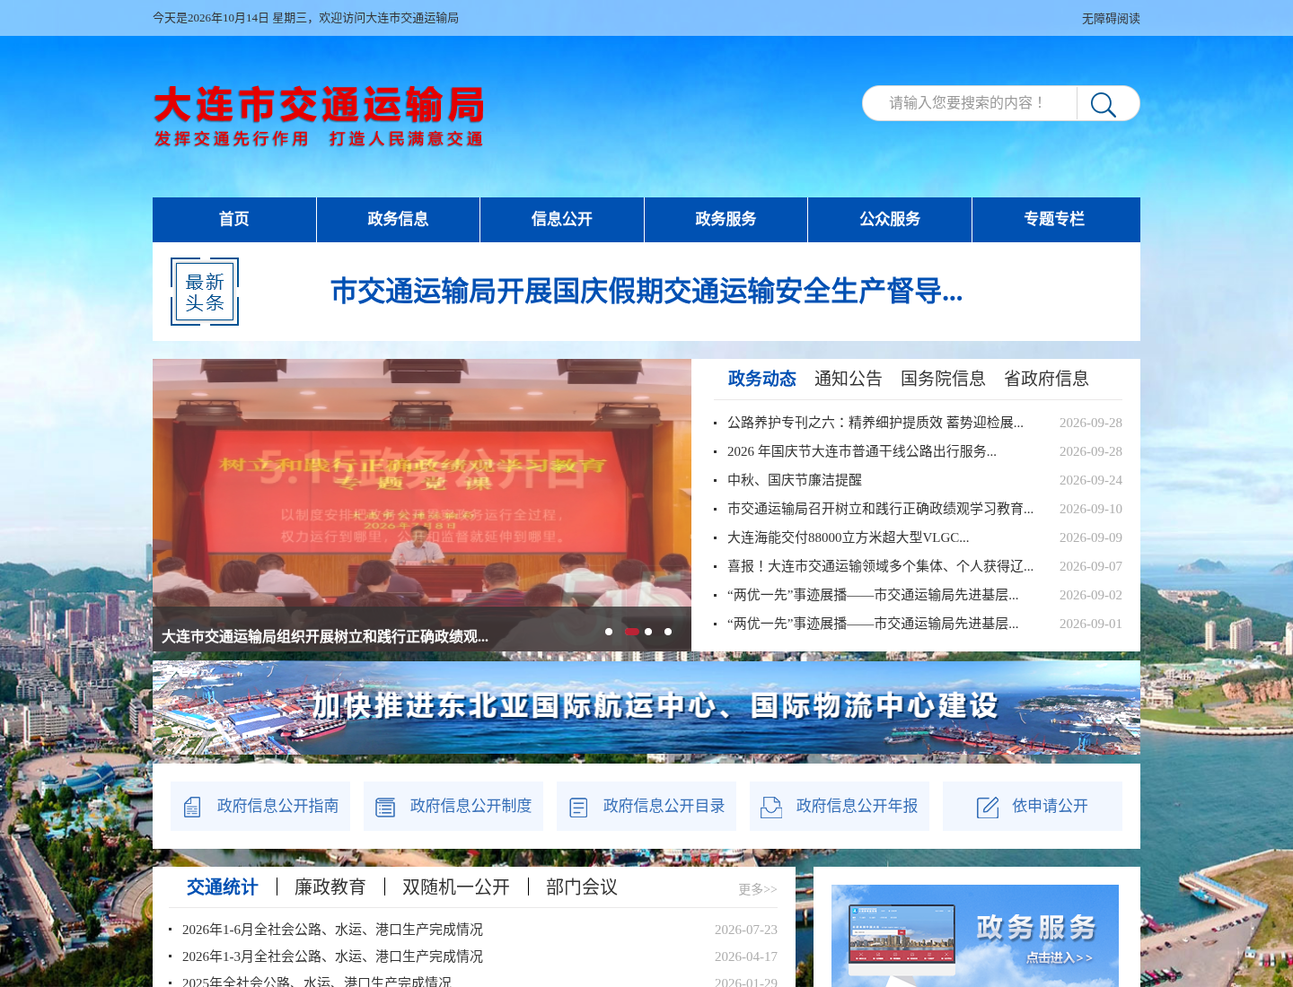Switch to the 廉政教育 tab
This screenshot has height=987, width=1293.
point(330,887)
